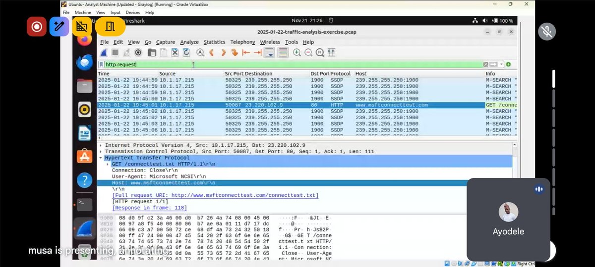
Task: Start capturing packets with the shark fin icon
Action: [104, 52]
